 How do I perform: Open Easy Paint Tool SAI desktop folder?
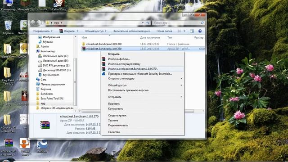(x=8, y=76)
